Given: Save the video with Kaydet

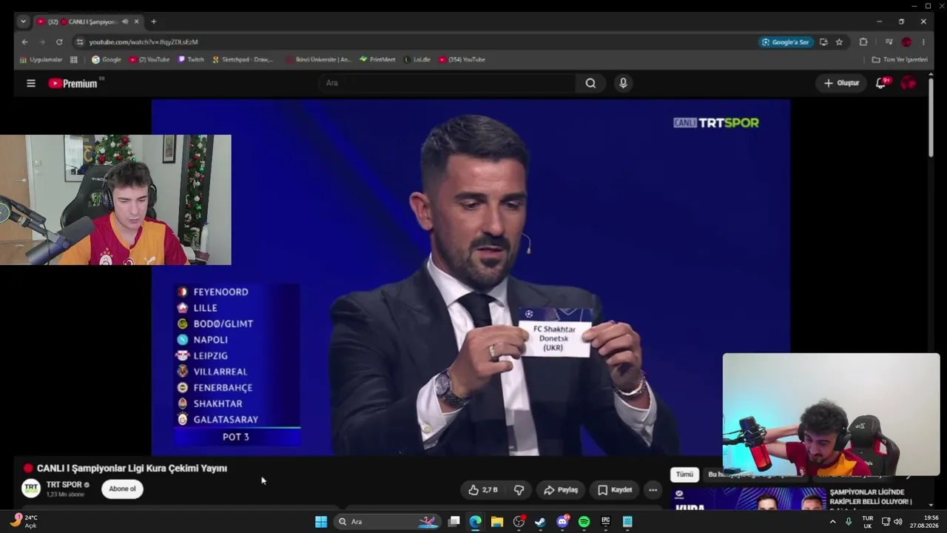Looking at the screenshot, I should [614, 490].
